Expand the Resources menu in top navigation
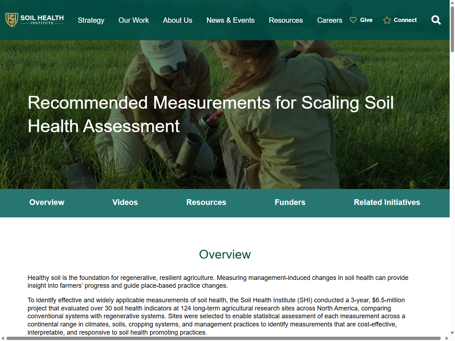Viewport: 455px width, 341px height. point(286,20)
